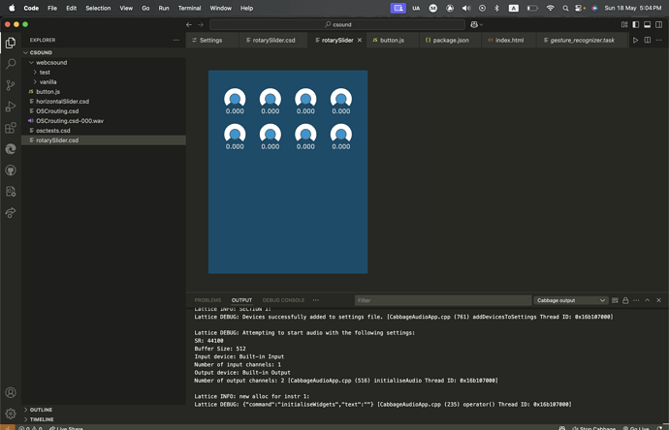Open the Run and Debug view
Viewport: 669px width, 430px height.
point(11,107)
